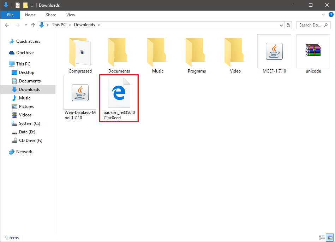Click the Pictures icon in sidebar
This screenshot has width=335, height=242.
14,106
